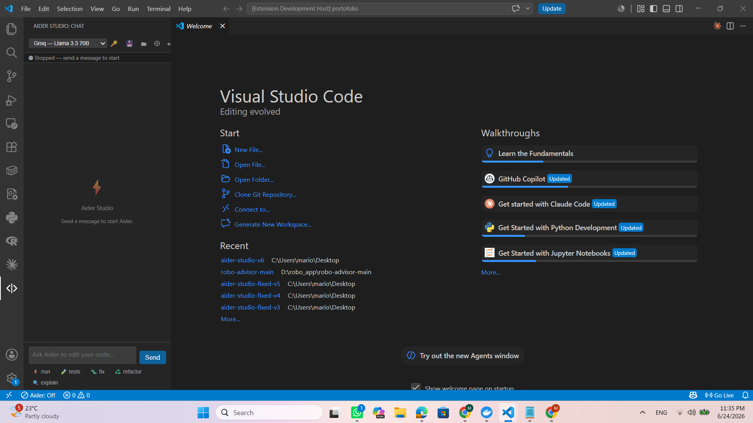Click the Windows Start button
This screenshot has width=753, height=423.
[203, 412]
